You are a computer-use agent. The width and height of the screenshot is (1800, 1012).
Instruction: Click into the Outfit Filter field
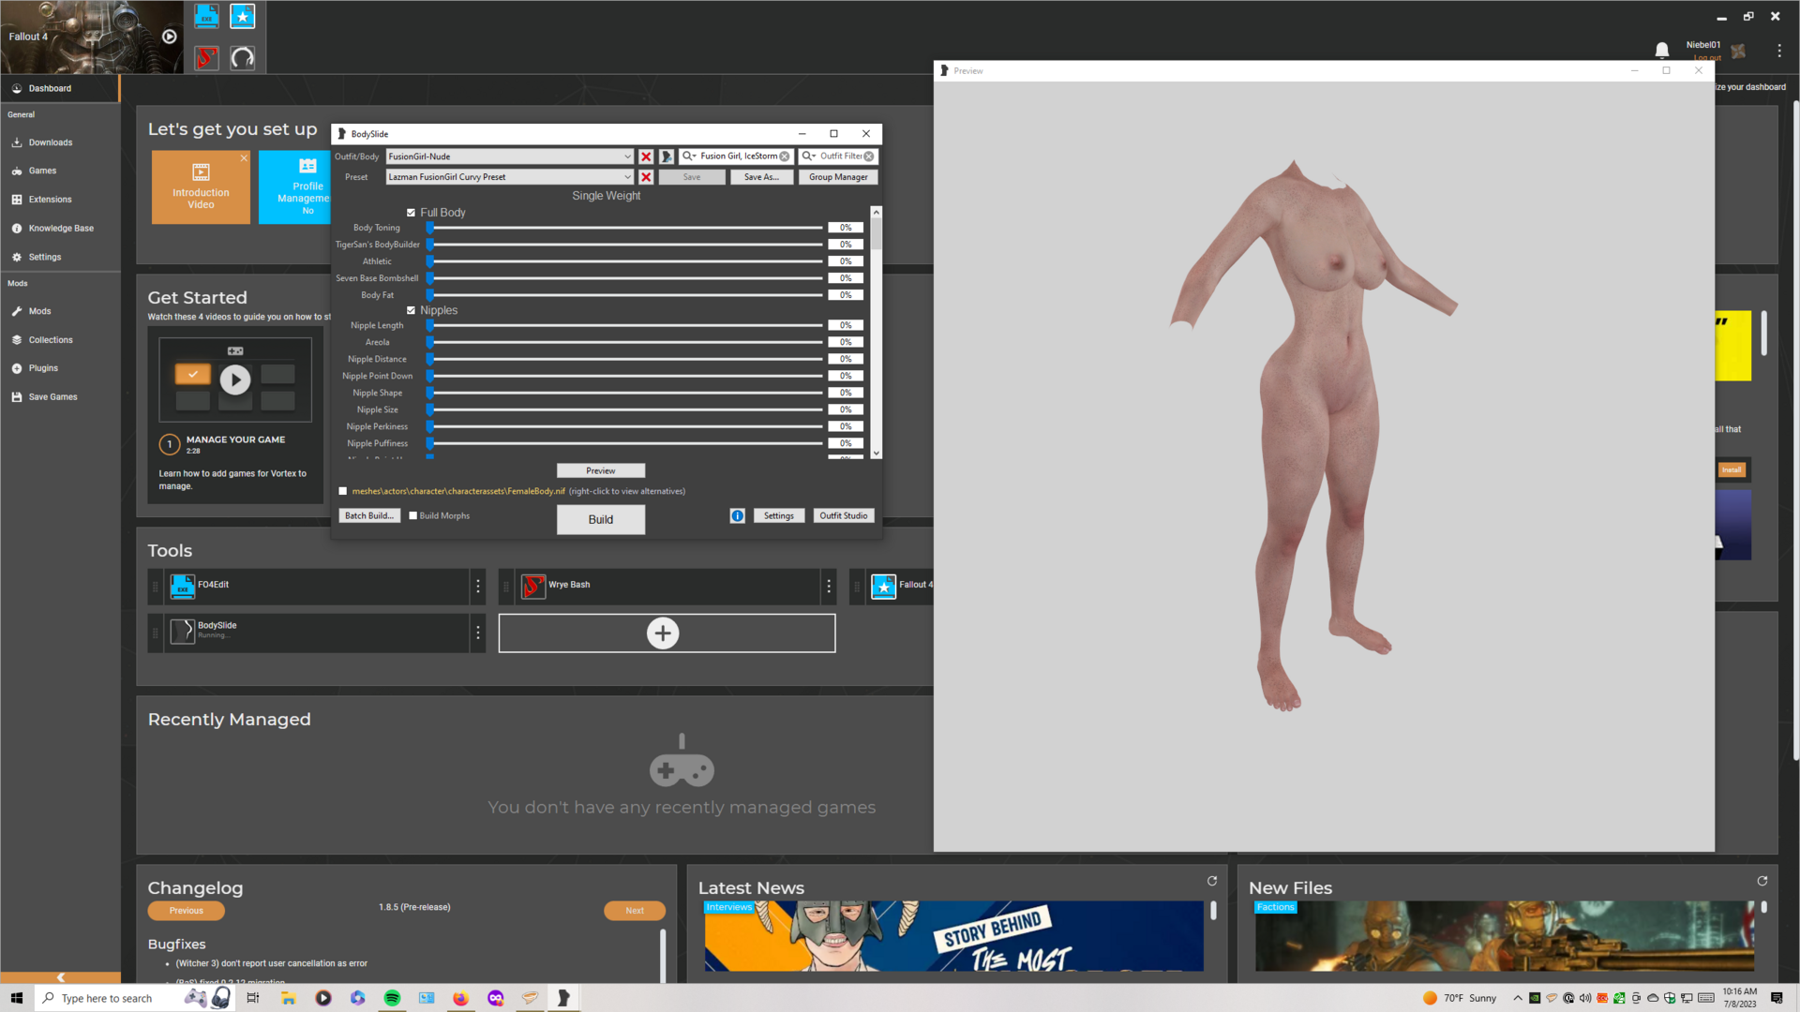(x=840, y=156)
